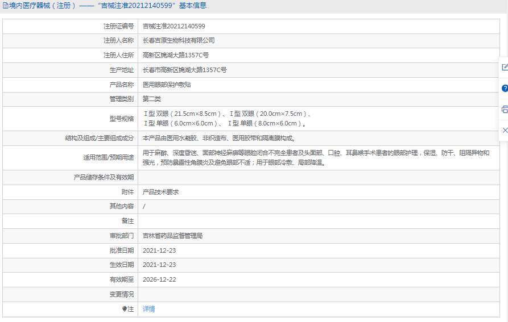Click the print icon in floating sidebar
508x322 pixels.
coord(504,110)
